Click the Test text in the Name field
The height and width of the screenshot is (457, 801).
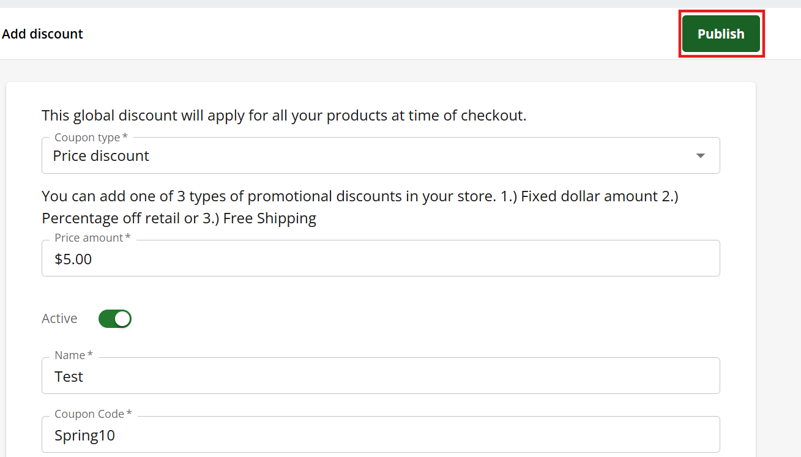(69, 376)
